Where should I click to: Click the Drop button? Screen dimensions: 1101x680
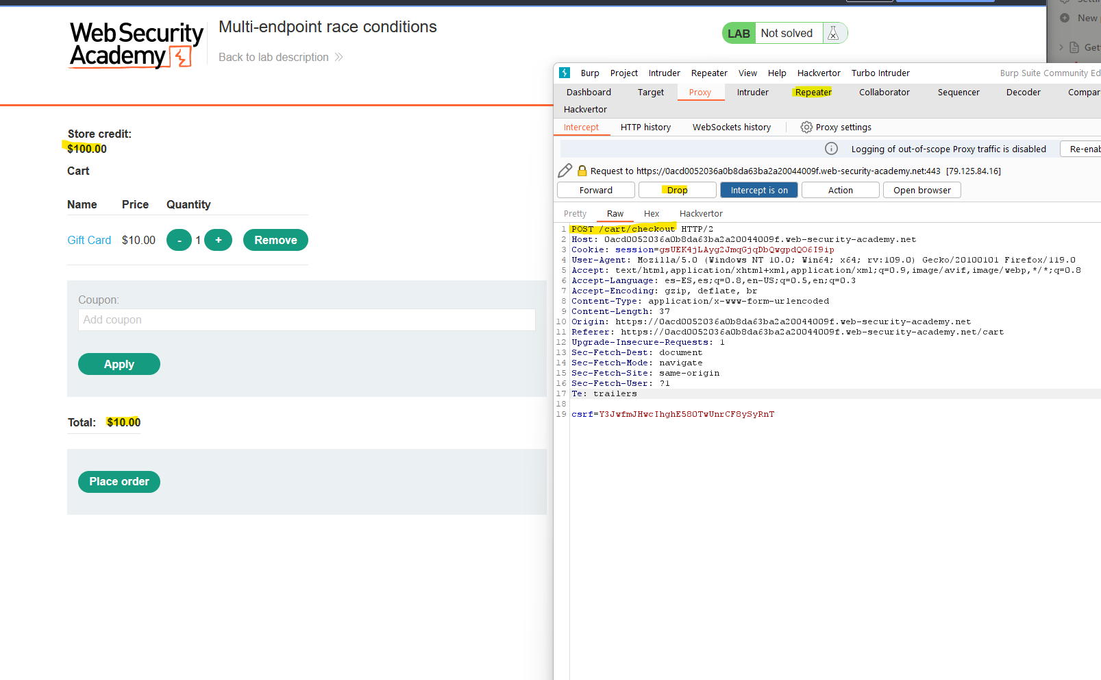678,191
